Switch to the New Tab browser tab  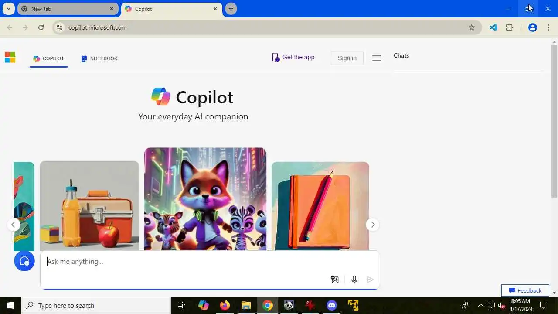tap(67, 9)
